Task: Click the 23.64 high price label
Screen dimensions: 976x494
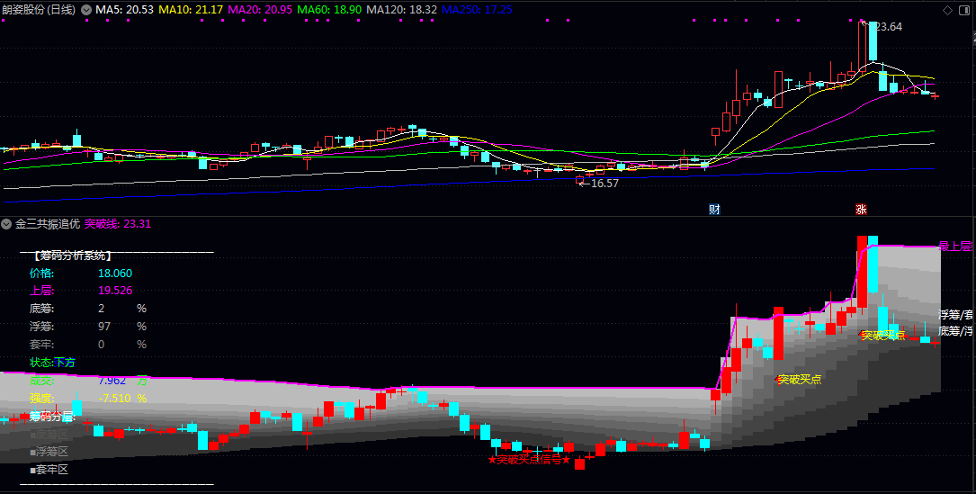Action: click(888, 27)
